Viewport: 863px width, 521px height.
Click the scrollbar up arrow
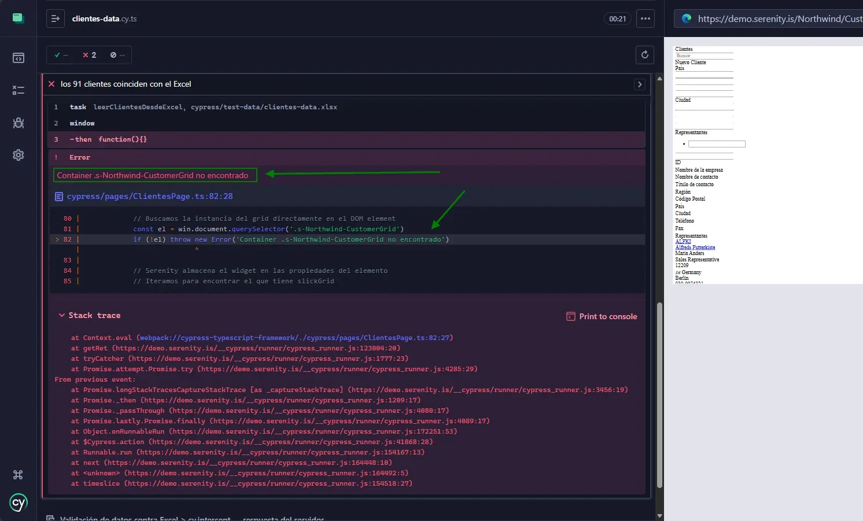(x=659, y=79)
